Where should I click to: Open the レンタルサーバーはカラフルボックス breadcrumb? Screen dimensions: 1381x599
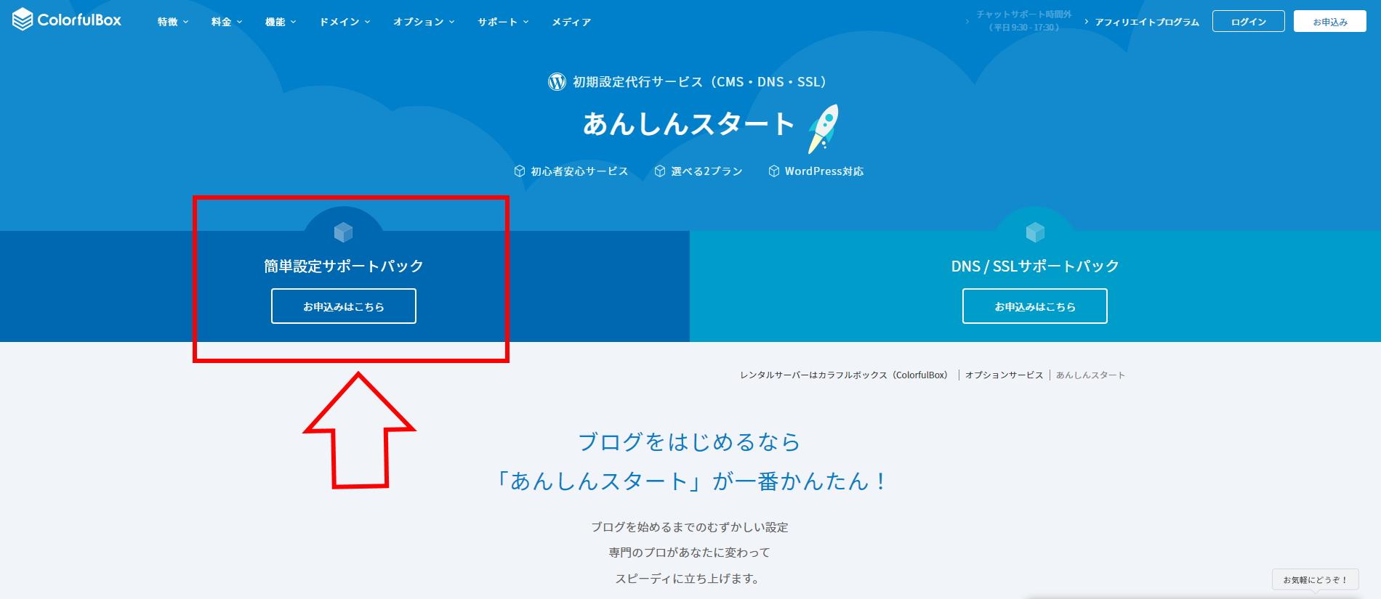click(x=844, y=375)
